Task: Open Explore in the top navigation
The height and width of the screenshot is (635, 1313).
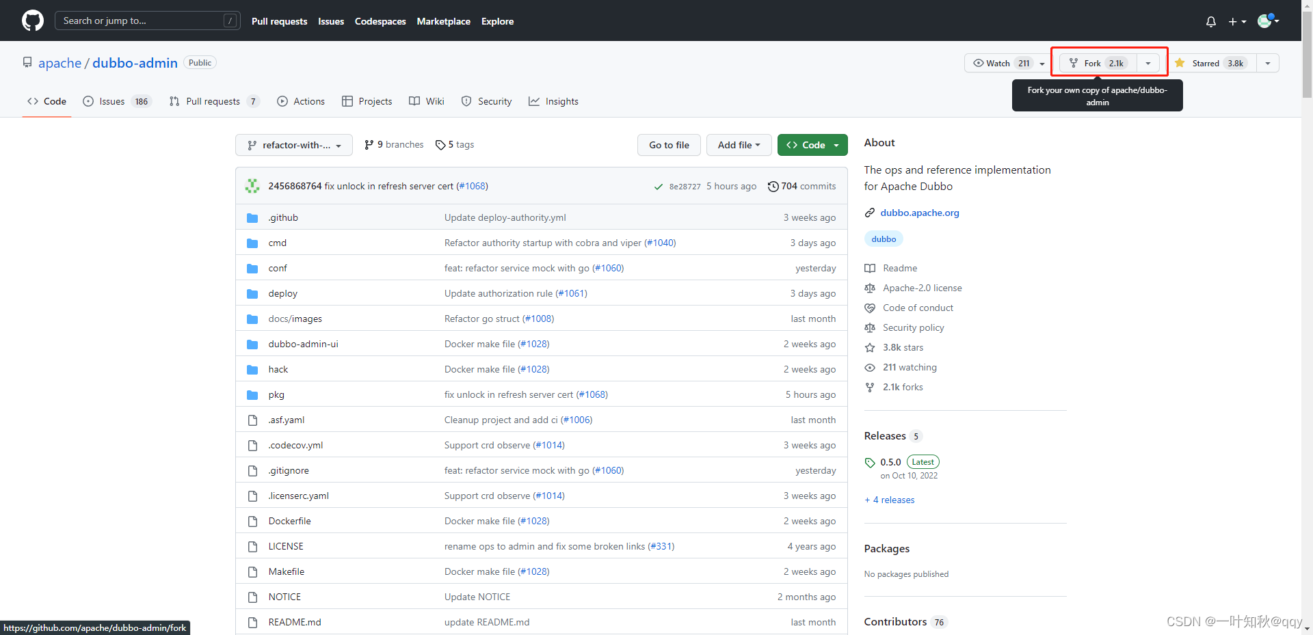Action: coord(497,21)
